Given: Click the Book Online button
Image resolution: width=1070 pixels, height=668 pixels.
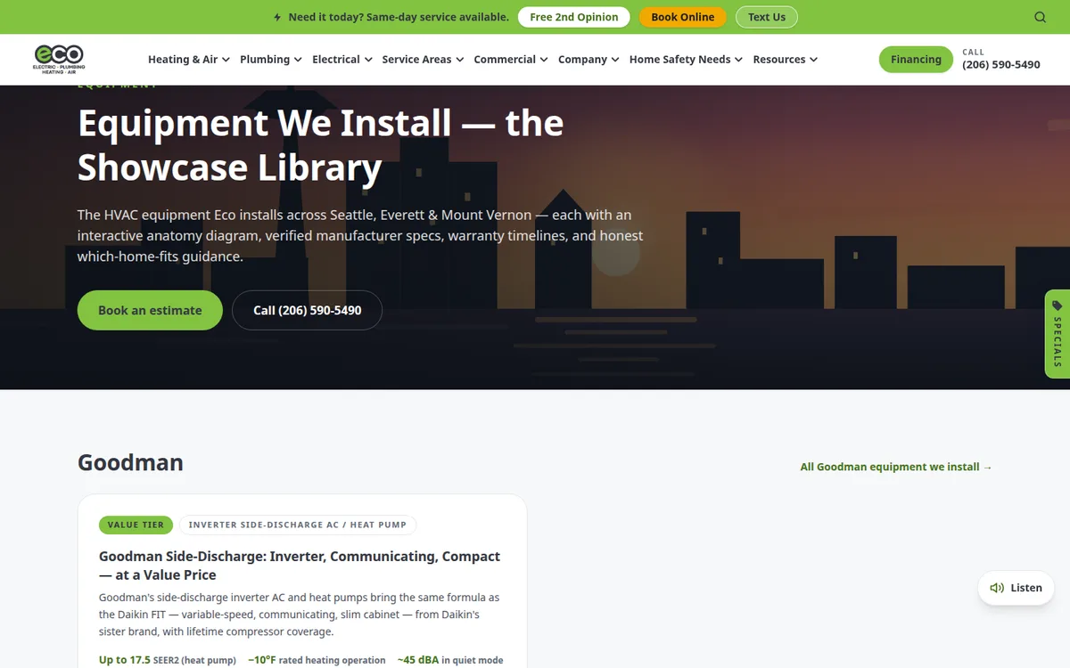Looking at the screenshot, I should 683,17.
